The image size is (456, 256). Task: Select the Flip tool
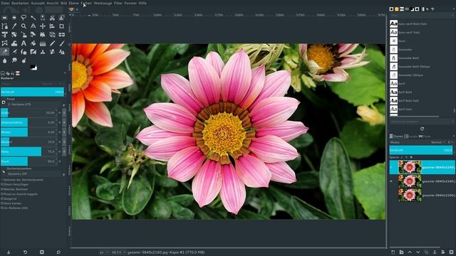pyautogui.click(x=62, y=35)
